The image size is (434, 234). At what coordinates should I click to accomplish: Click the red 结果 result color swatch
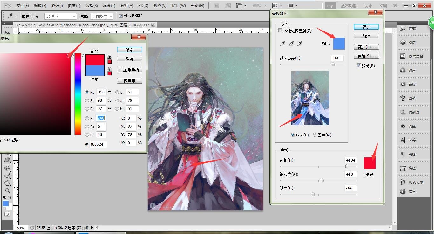tap(370, 163)
